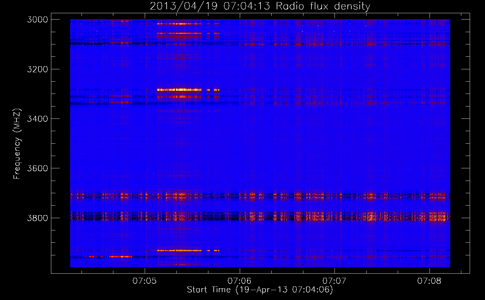Viewport: 485px width, 300px height.
Task: Click the 3200 frequency axis label
Action: (37, 69)
